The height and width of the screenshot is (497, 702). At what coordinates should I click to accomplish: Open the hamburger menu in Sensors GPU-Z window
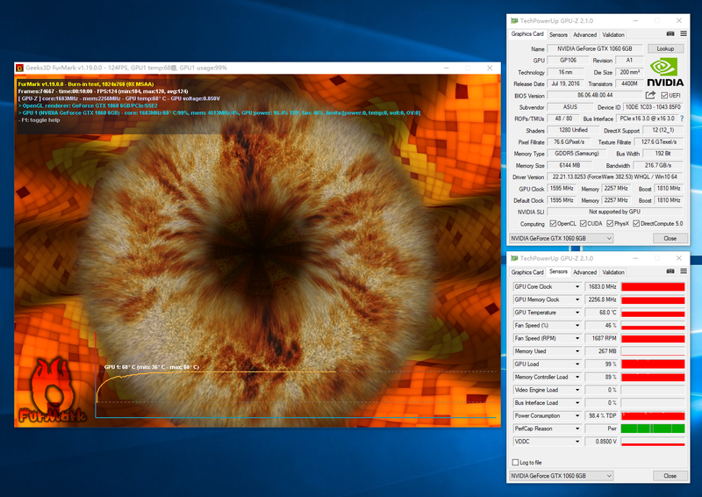coord(684,271)
